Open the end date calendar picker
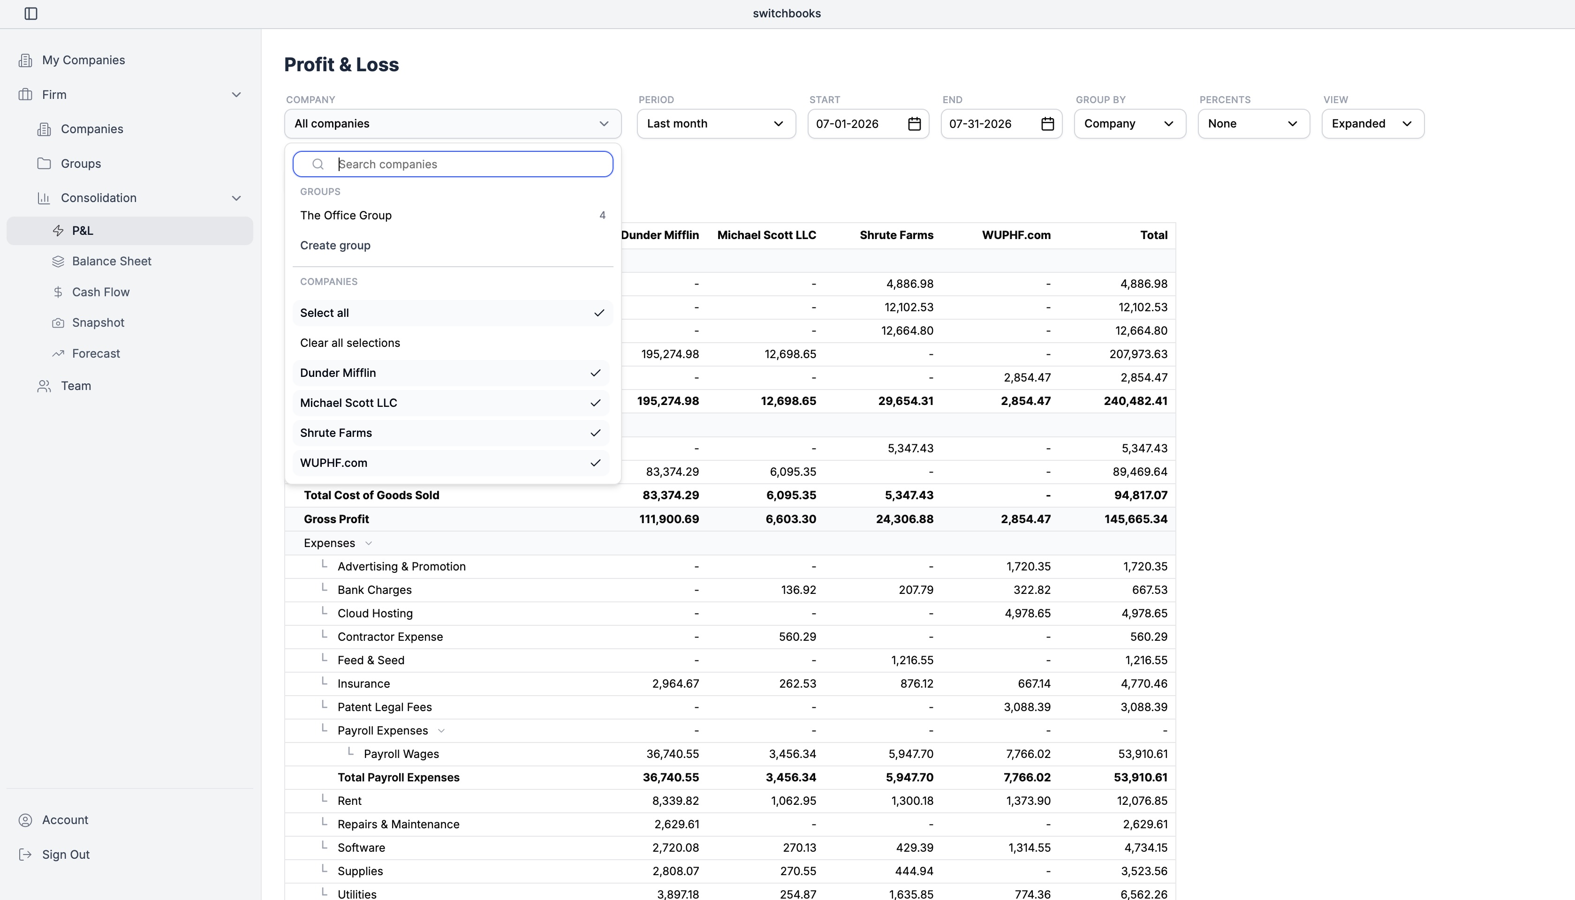The height and width of the screenshot is (900, 1575). [x=1047, y=124]
